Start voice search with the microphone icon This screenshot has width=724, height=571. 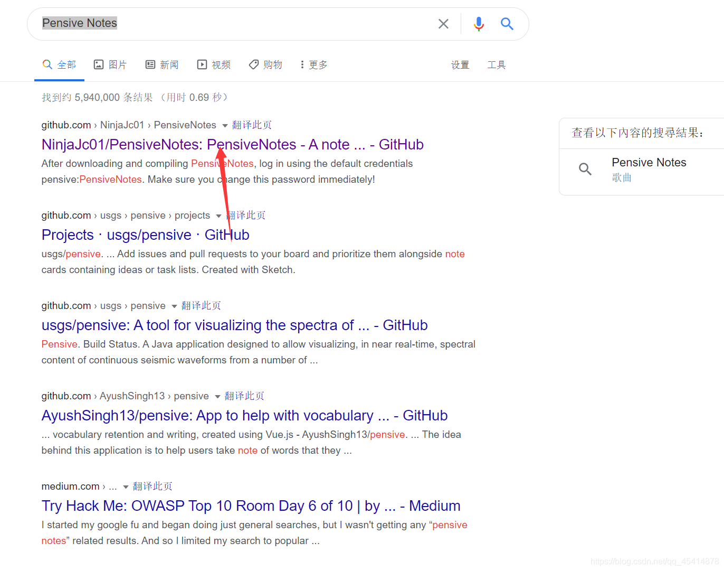(x=479, y=24)
